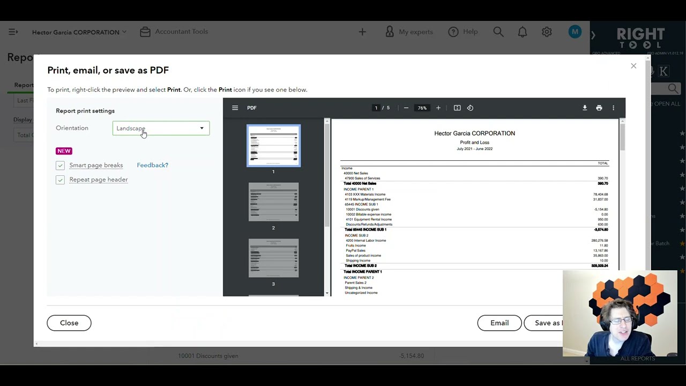The image size is (686, 386).
Task: Open the Accountant Tools briefcase menu
Action: 174,32
